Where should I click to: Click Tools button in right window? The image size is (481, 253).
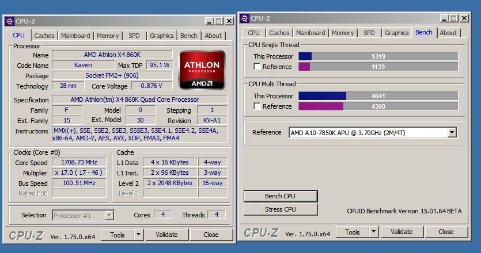pyautogui.click(x=353, y=232)
